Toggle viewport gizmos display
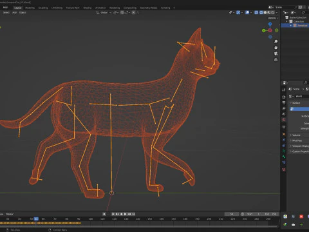Screen dimensions: 309x232 (238, 13)
